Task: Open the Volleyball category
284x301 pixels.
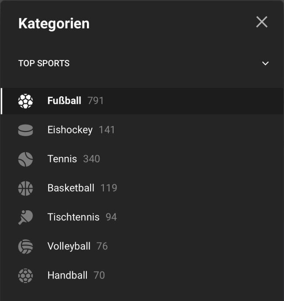Action: (69, 246)
